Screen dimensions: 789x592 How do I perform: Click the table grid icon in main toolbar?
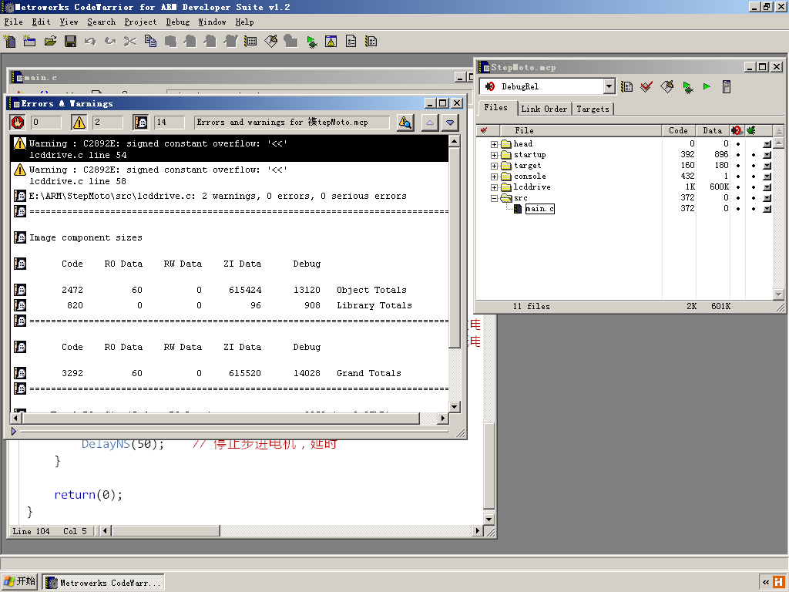click(x=250, y=42)
